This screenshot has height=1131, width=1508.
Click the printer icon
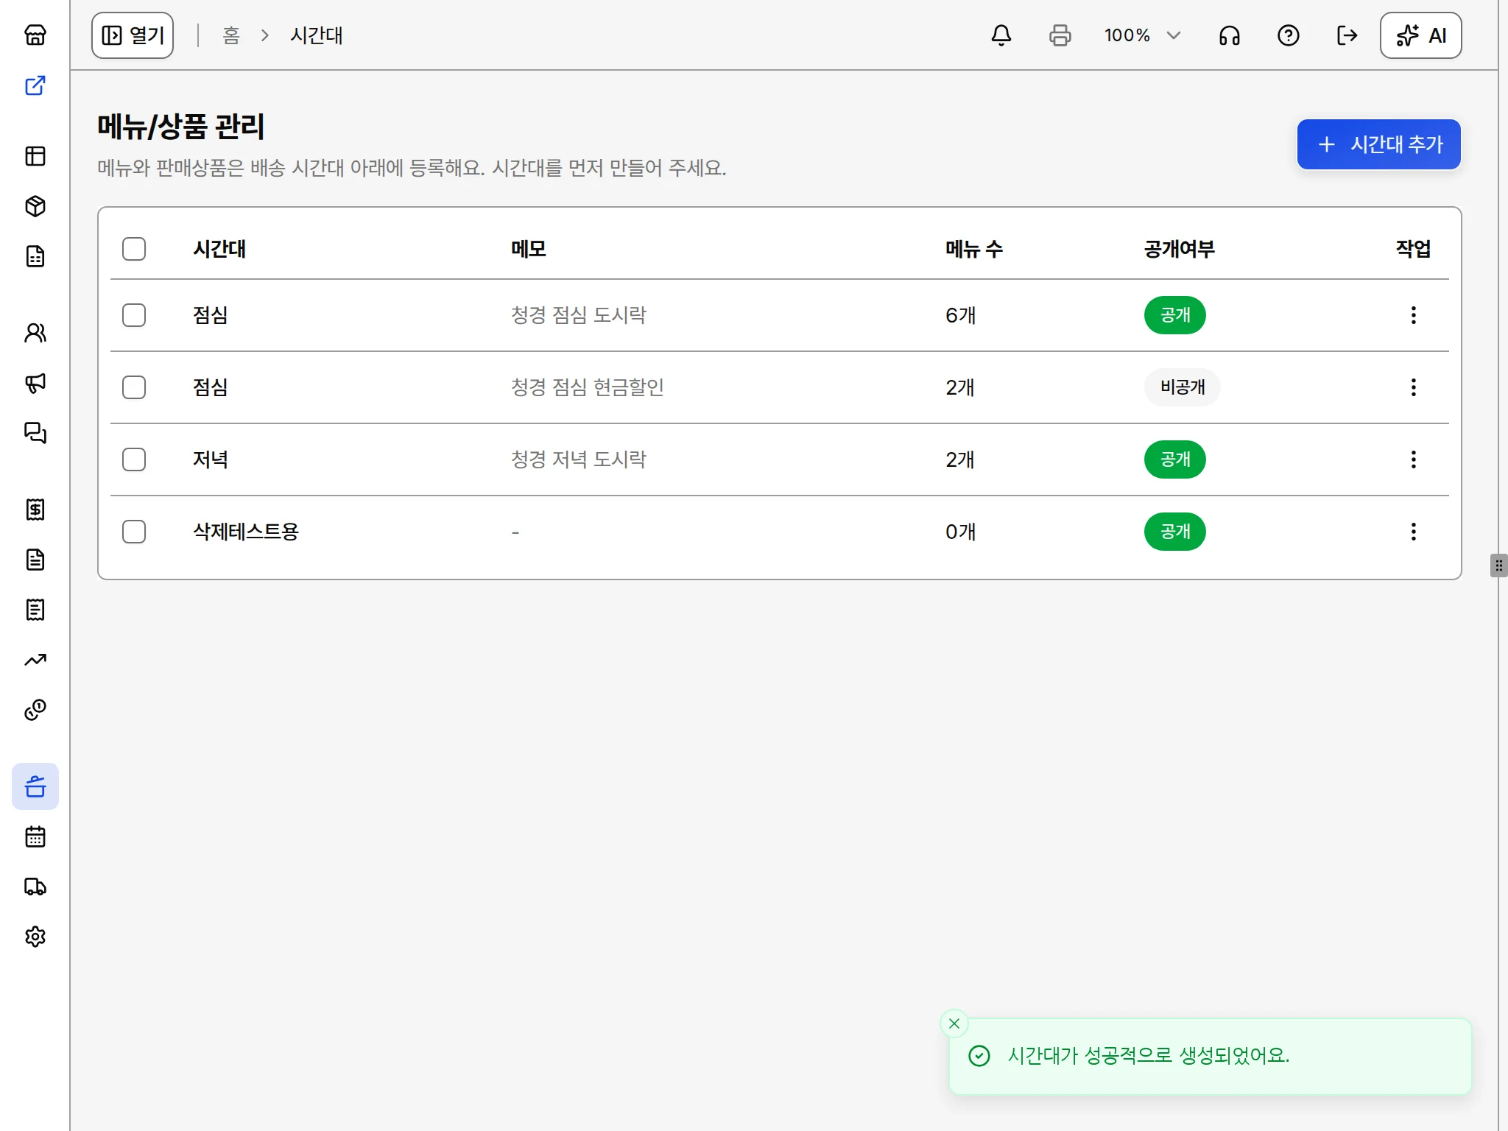1060,35
